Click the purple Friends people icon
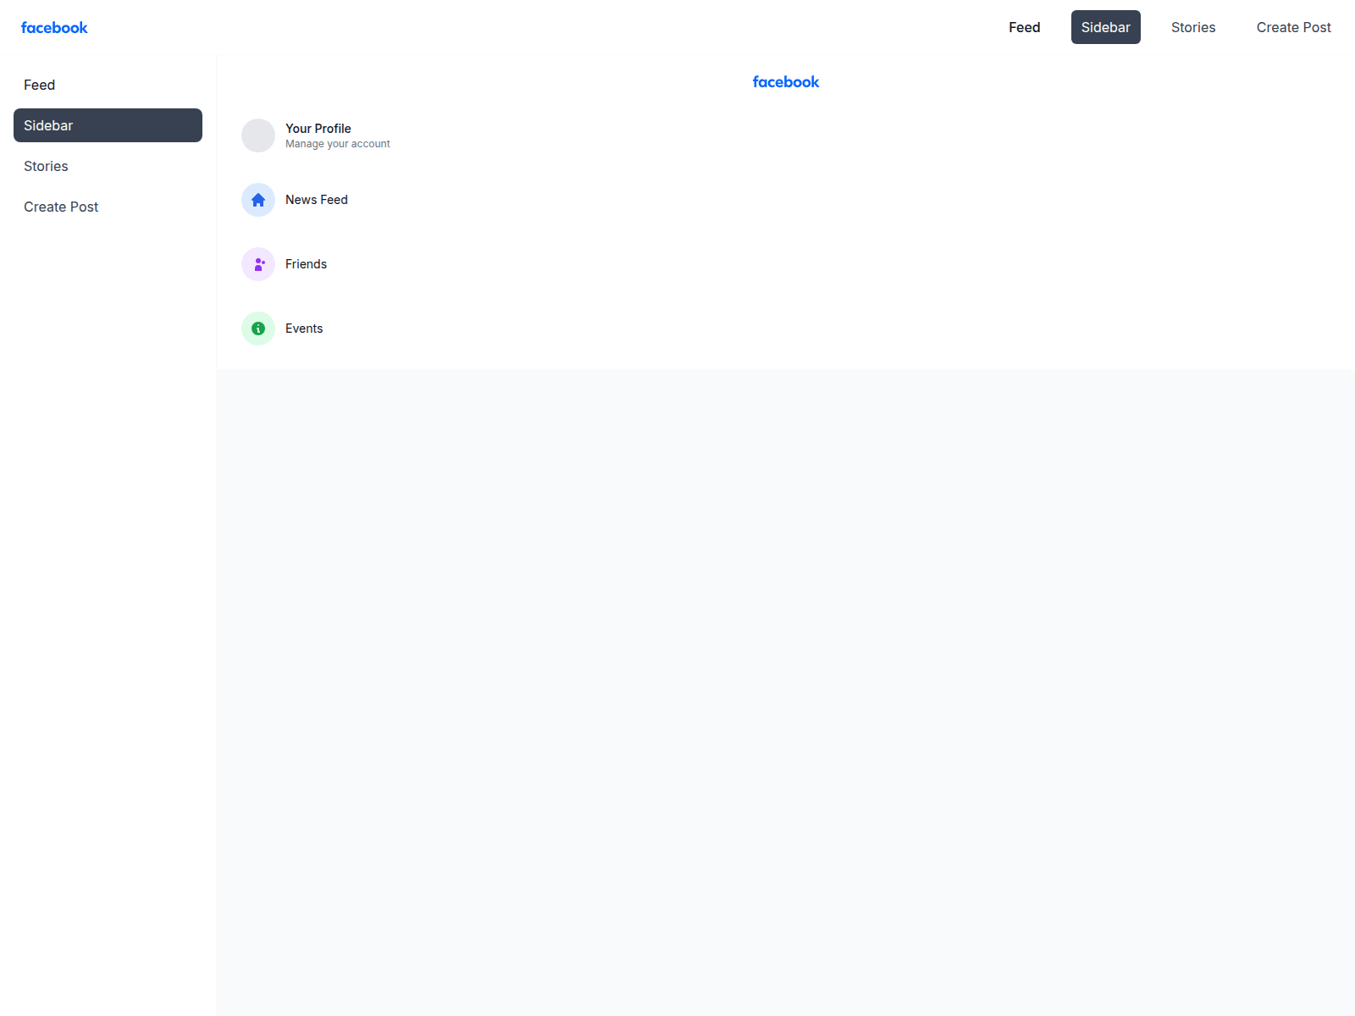Screen dimensions: 1355x1016 click(258, 264)
